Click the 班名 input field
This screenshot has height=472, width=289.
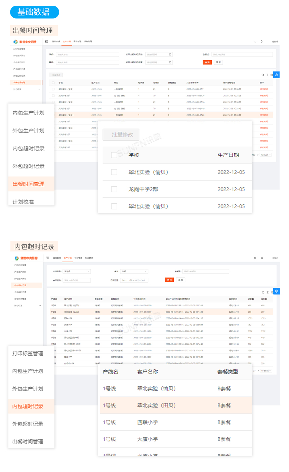[87, 62]
